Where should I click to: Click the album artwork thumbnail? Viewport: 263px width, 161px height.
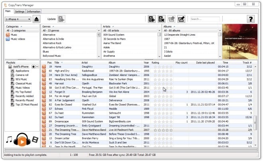[x=239, y=41]
